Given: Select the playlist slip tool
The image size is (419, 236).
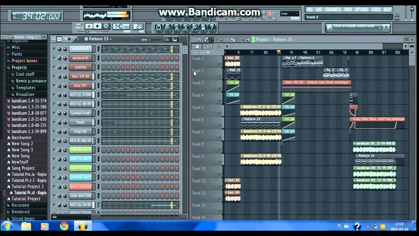Looking at the screenshot, I should coord(227,40).
